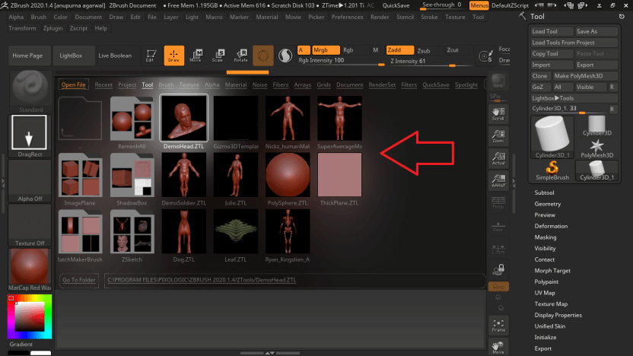This screenshot has width=633, height=356.
Task: Click the Make PolyMesh3D button
Action: [585, 76]
